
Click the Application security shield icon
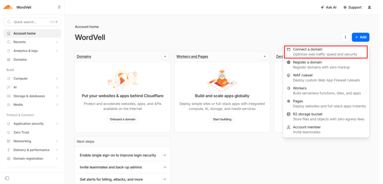[x=9, y=124]
